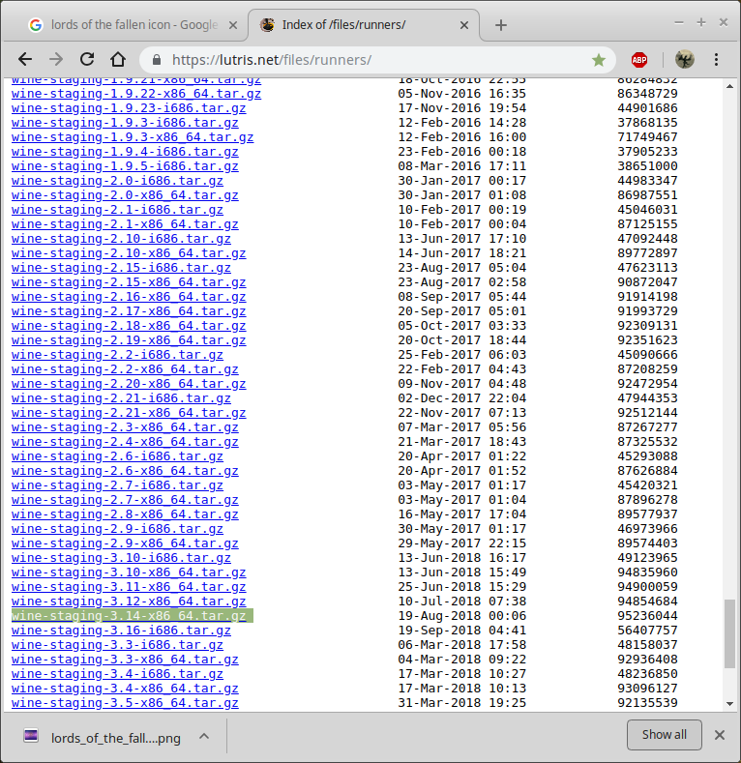Click the bookmark star icon
Viewport: 741px width, 763px height.
(599, 60)
